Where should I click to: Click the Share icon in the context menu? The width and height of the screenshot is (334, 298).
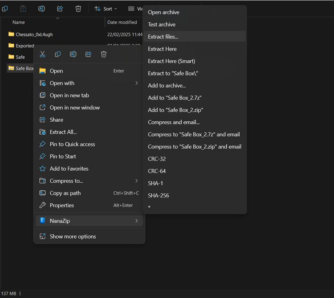(x=88, y=54)
